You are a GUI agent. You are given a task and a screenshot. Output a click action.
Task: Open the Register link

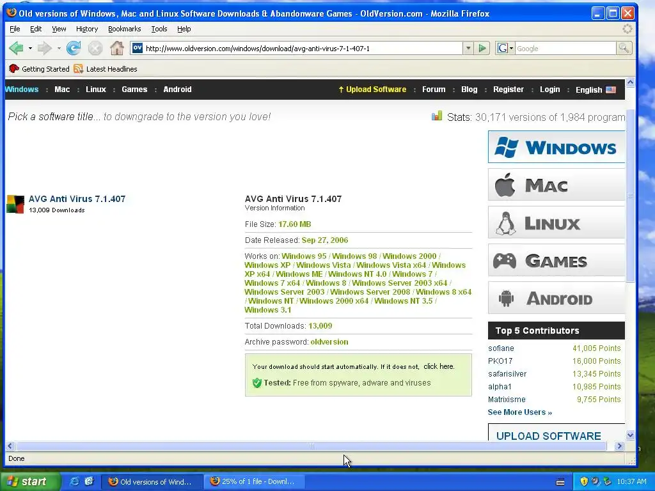coord(509,90)
